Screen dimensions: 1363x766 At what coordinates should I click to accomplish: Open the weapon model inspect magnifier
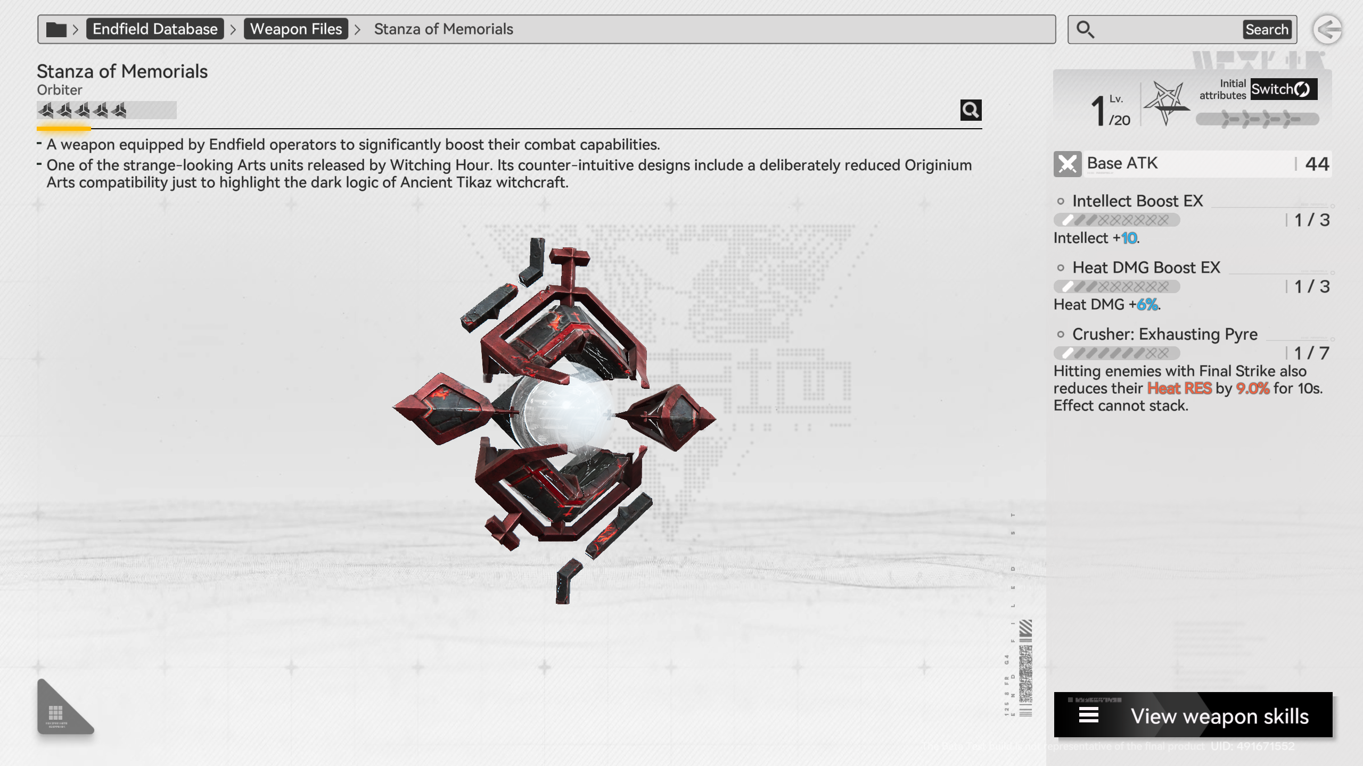pos(971,110)
